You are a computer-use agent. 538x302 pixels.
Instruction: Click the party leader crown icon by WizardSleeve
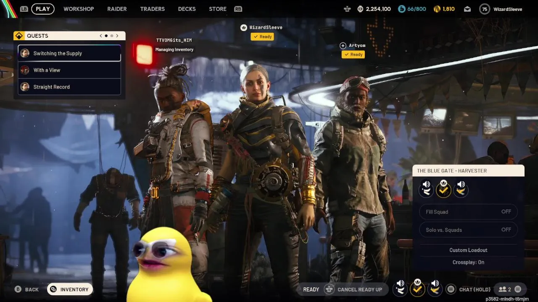pos(243,28)
